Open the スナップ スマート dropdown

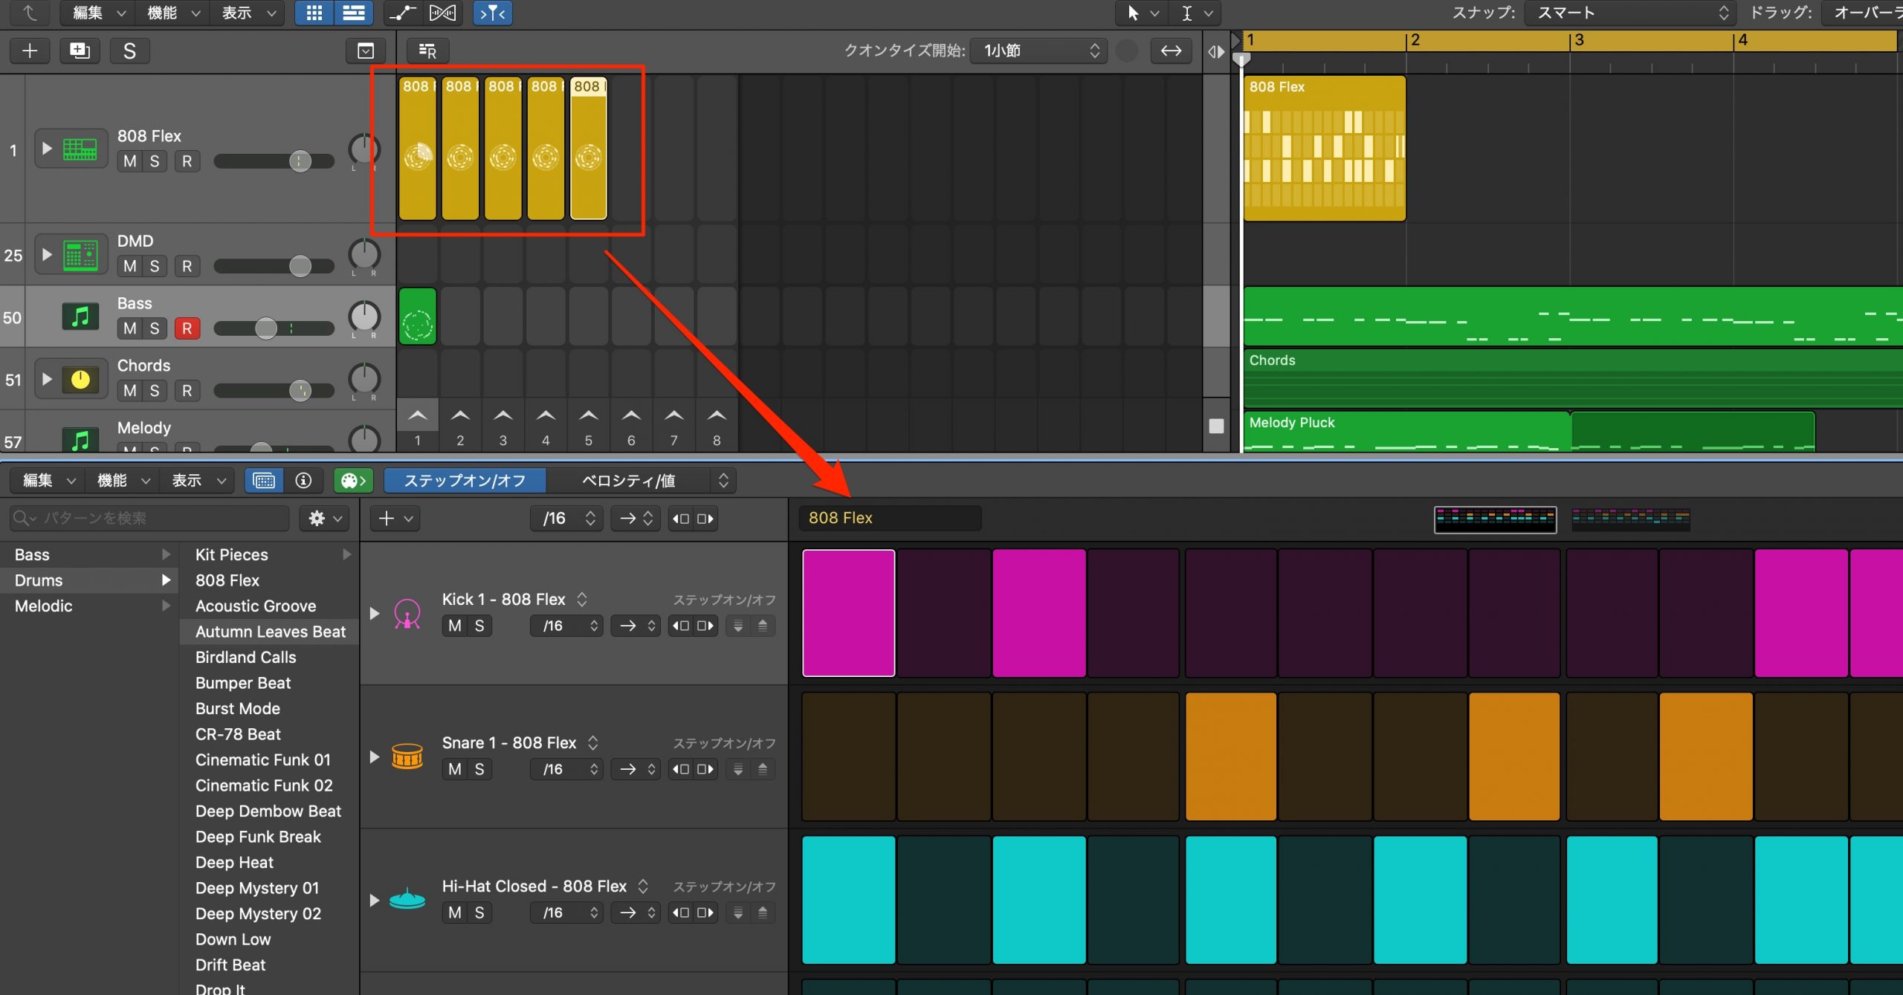pos(1629,13)
